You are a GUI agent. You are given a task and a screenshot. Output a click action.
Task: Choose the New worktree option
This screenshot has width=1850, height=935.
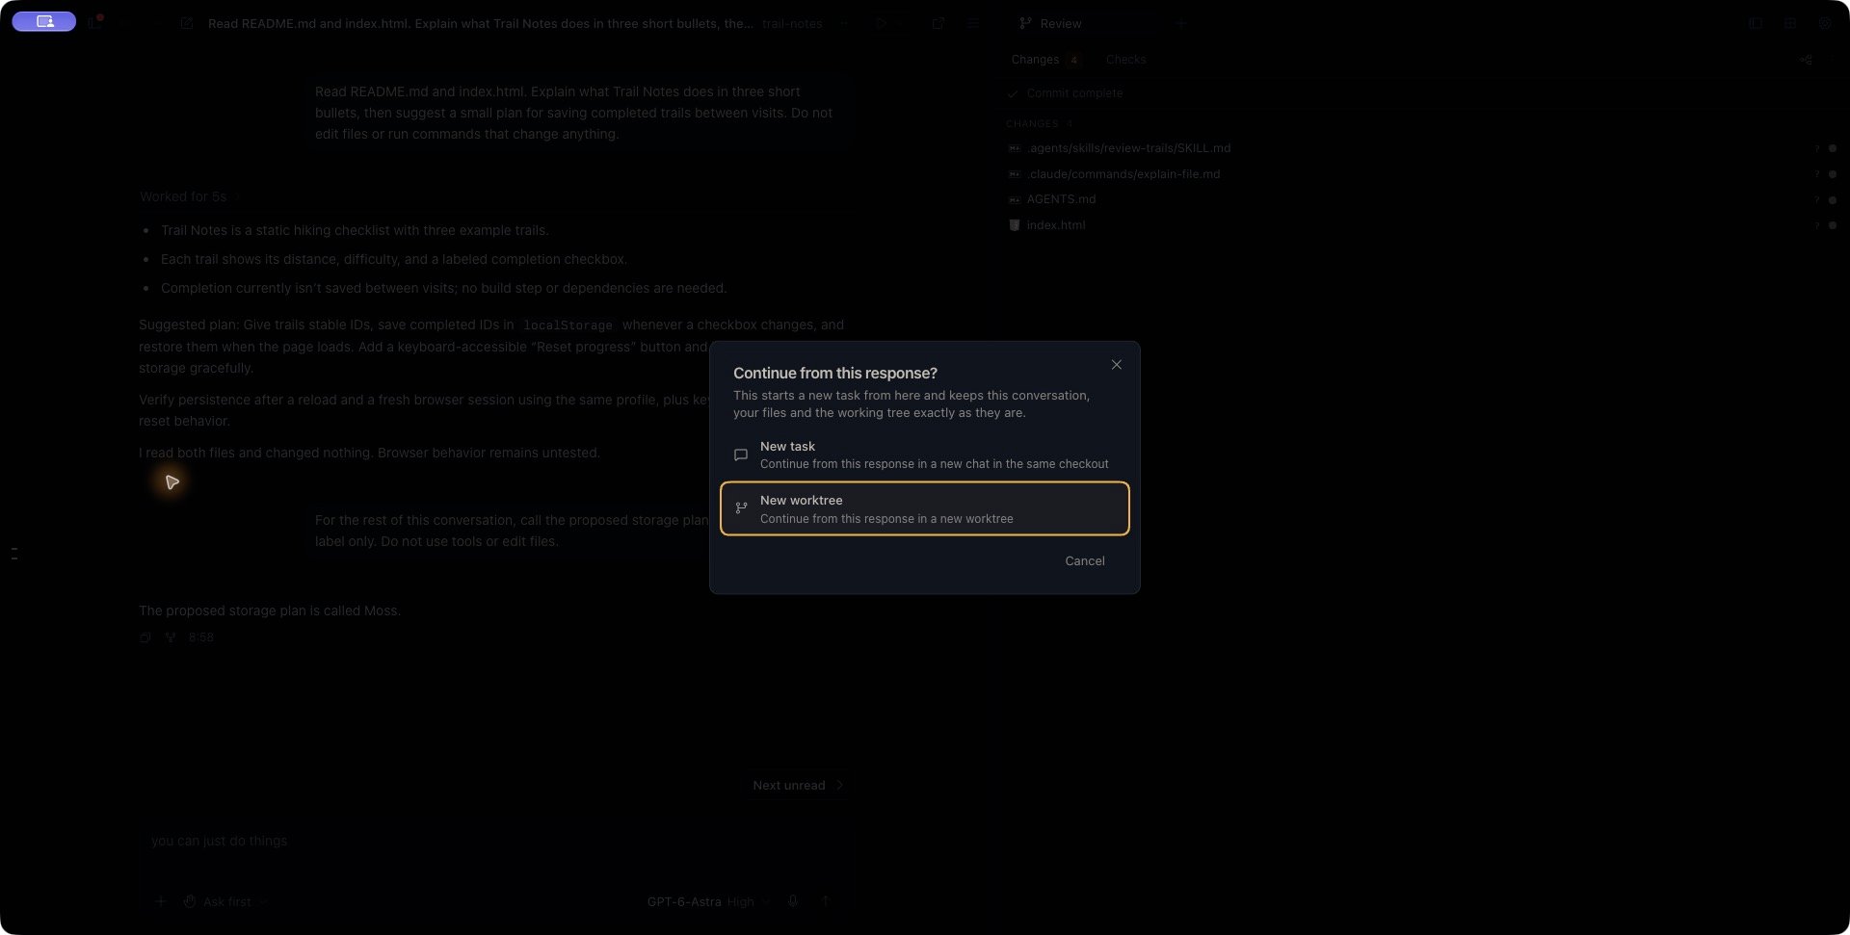click(x=924, y=508)
